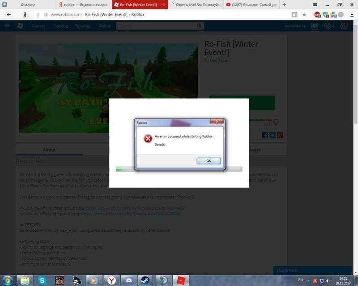Open the browser downloads arrow
The image size is (358, 286).
(352, 15)
